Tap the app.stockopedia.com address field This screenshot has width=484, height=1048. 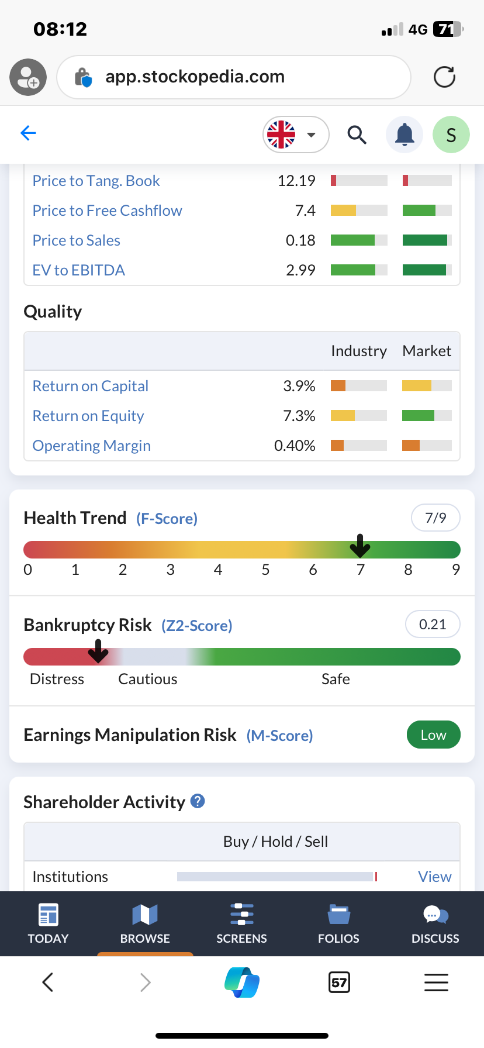coord(234,77)
